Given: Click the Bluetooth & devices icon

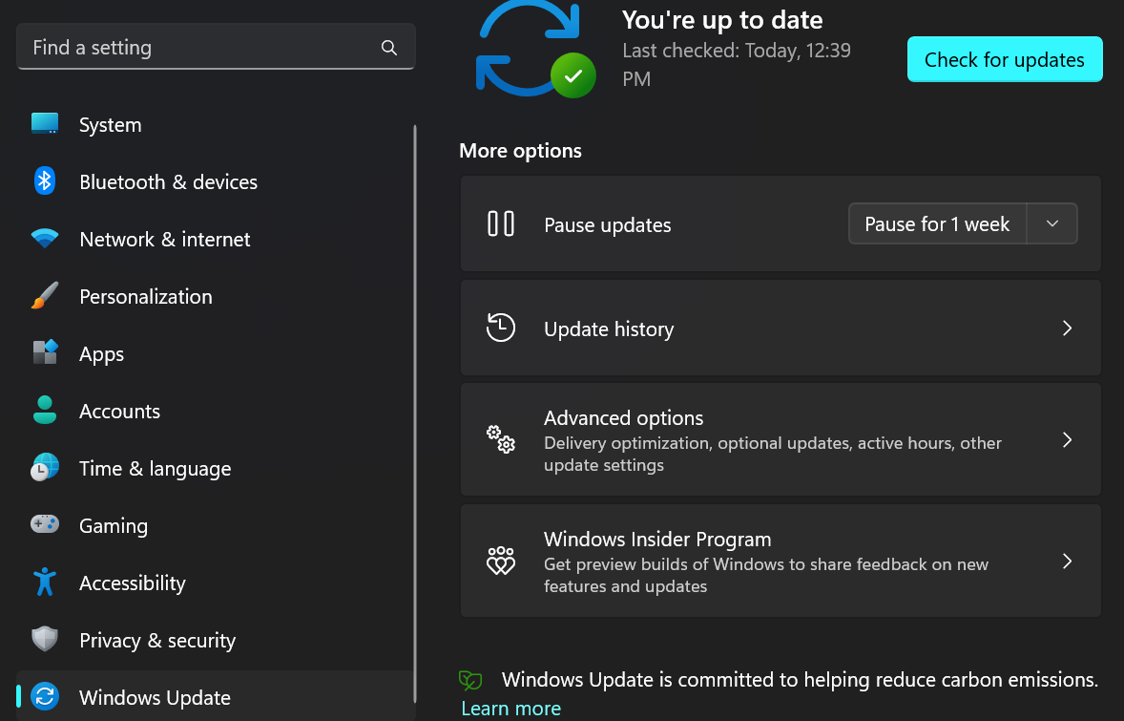Looking at the screenshot, I should 45,181.
